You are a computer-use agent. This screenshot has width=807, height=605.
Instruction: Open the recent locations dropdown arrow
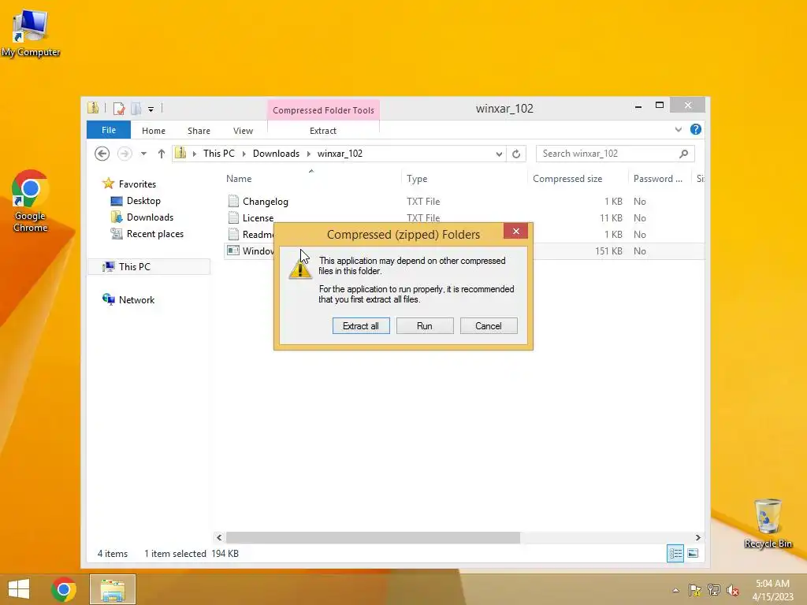click(143, 154)
